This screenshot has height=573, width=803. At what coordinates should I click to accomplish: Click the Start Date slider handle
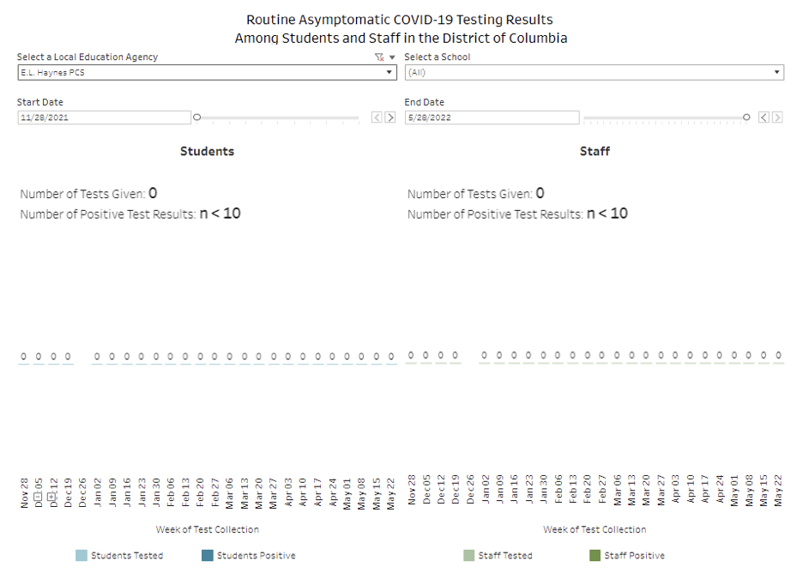pos(197,117)
